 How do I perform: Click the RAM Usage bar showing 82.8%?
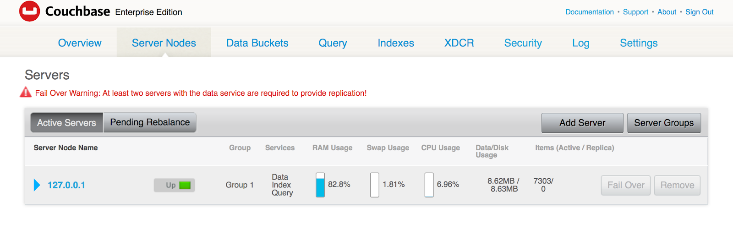pyautogui.click(x=320, y=185)
